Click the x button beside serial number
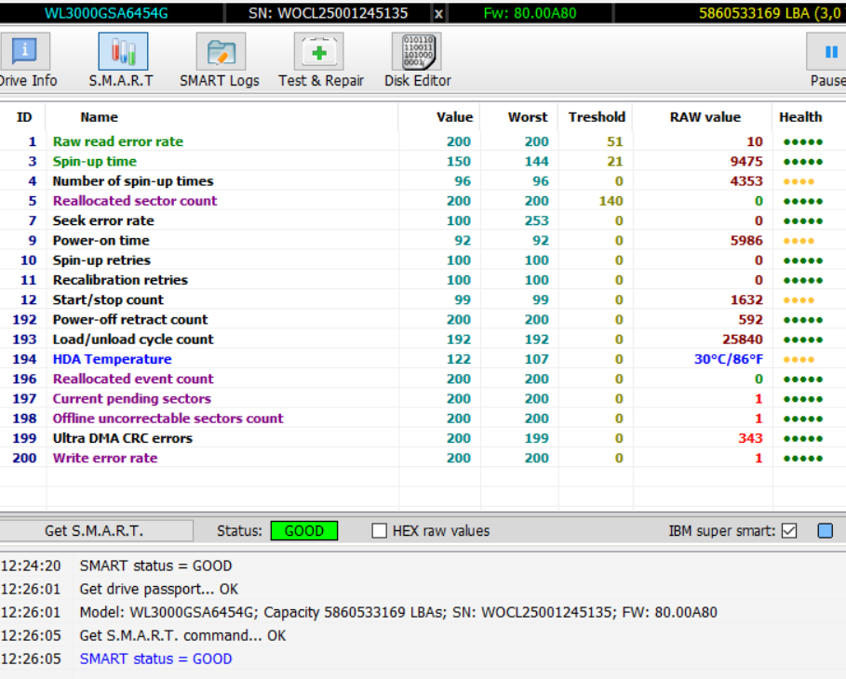This screenshot has width=846, height=679. coord(439,13)
